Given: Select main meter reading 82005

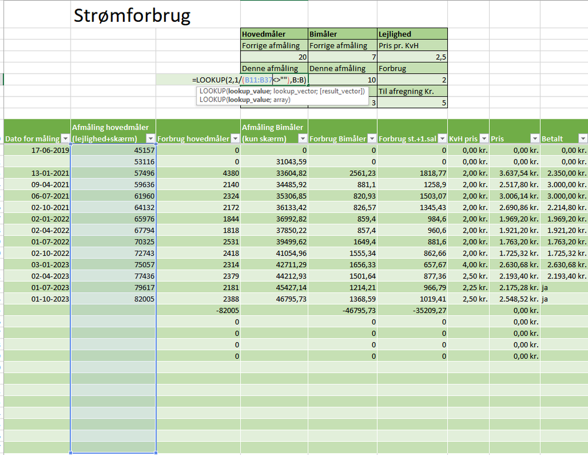Looking at the screenshot, I should point(113,299).
